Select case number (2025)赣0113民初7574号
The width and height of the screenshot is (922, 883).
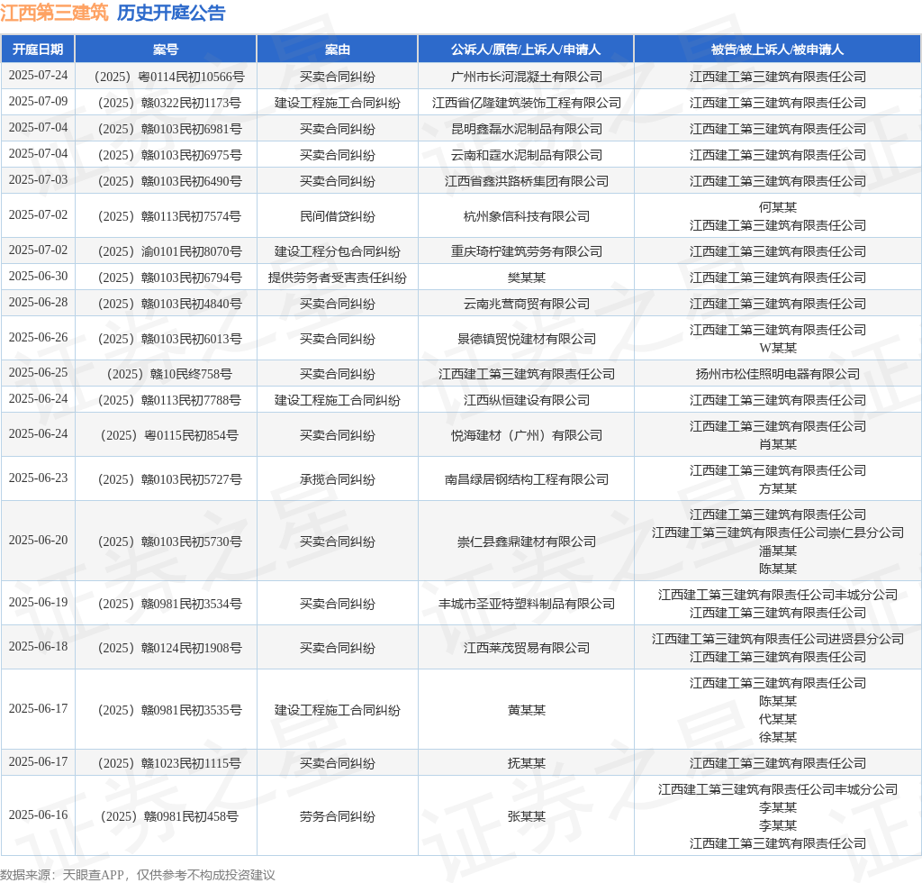point(168,216)
